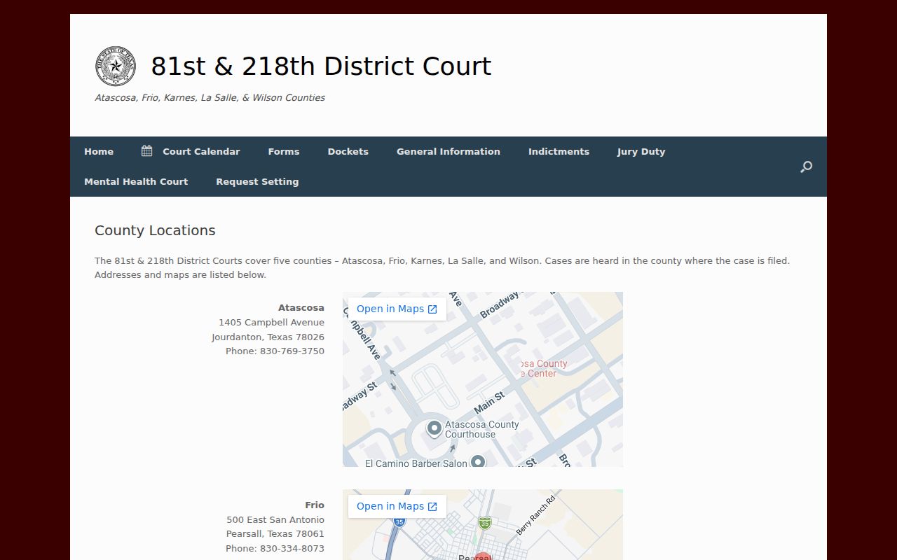Image resolution: width=897 pixels, height=560 pixels.
Task: Click the State of Texas seal logo
Action: tap(116, 66)
